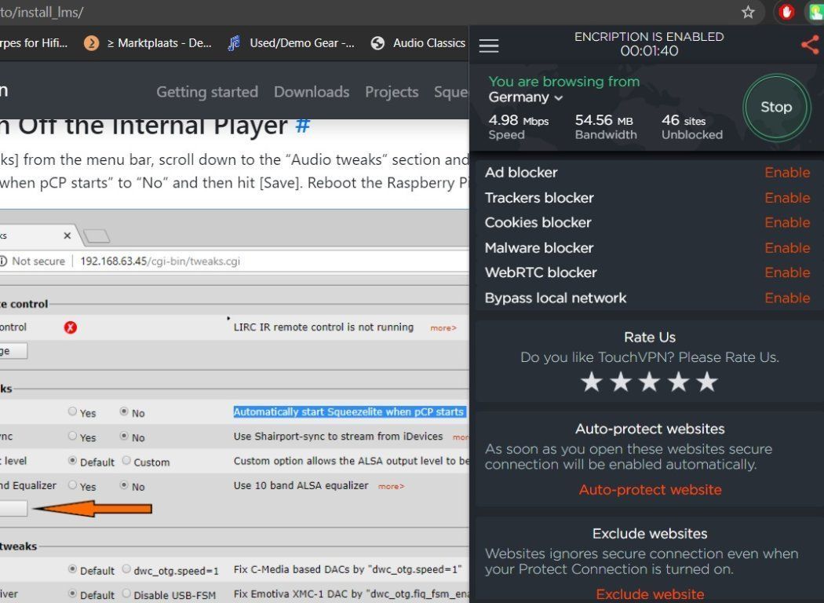Stop the VPN connection
This screenshot has width=824, height=603.
click(776, 108)
